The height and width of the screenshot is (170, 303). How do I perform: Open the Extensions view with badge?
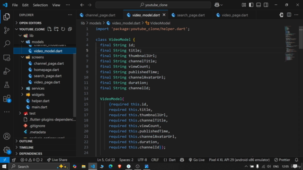click(x=7, y=99)
